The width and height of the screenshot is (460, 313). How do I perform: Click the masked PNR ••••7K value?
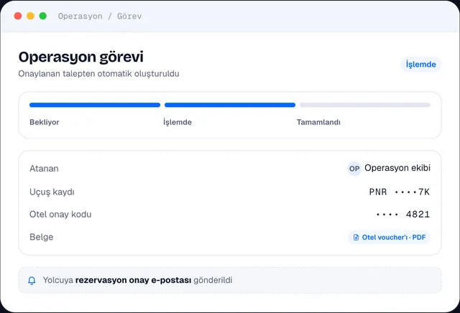pos(400,192)
